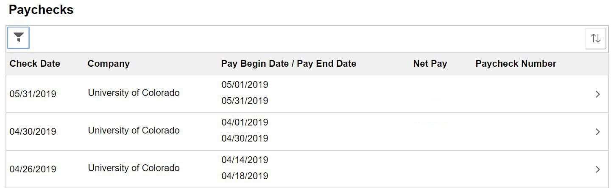Open the paycheck filter icon
This screenshot has width=614, height=188.
(19, 38)
